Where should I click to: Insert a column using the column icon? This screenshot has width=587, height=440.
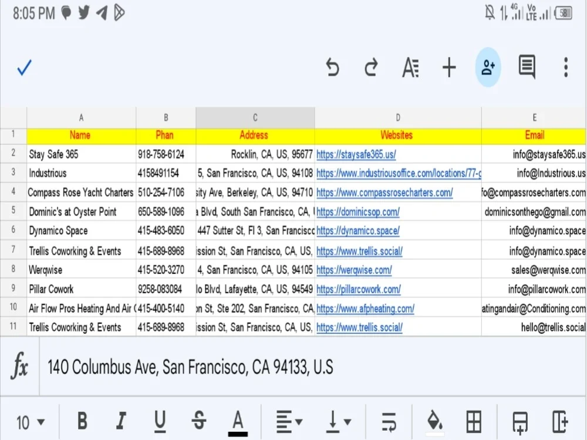coord(559,422)
